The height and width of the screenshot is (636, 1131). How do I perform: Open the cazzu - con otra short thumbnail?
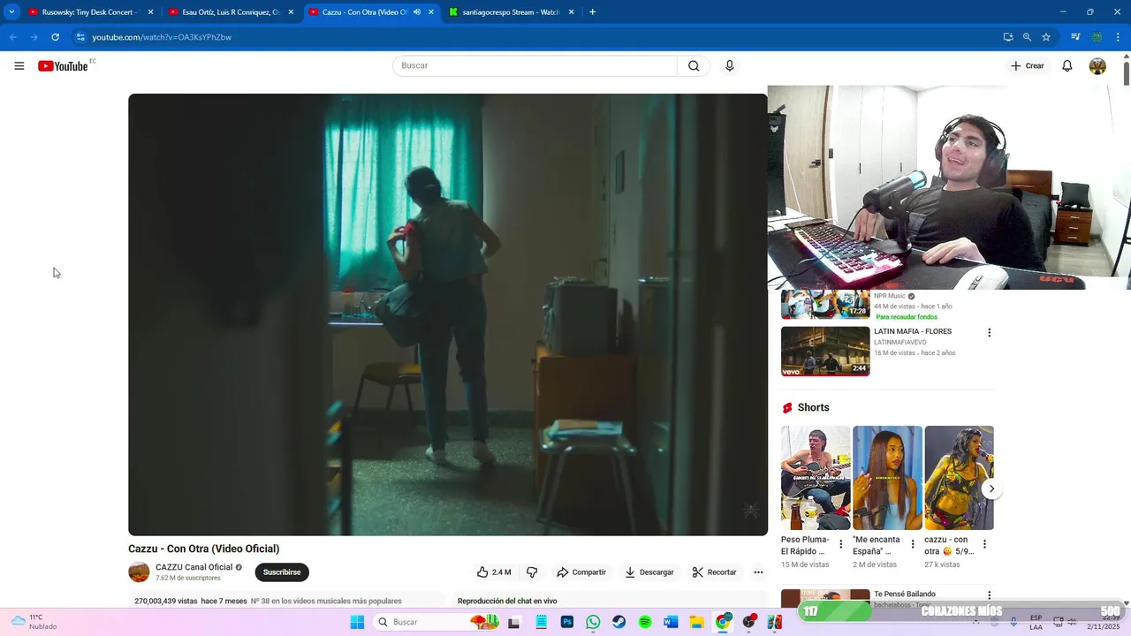point(959,478)
